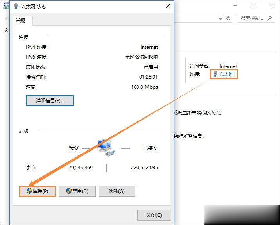Viewport: 280px width, 225px height.
Task: Maximize the background control panel window
Action: click(x=253, y=6)
